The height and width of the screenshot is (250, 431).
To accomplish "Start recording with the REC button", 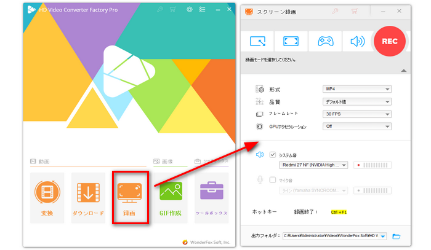I will click(390, 41).
